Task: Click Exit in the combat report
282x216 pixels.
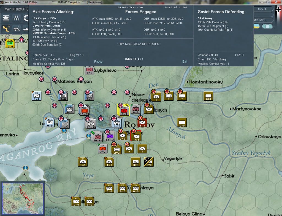Action: 185,61
